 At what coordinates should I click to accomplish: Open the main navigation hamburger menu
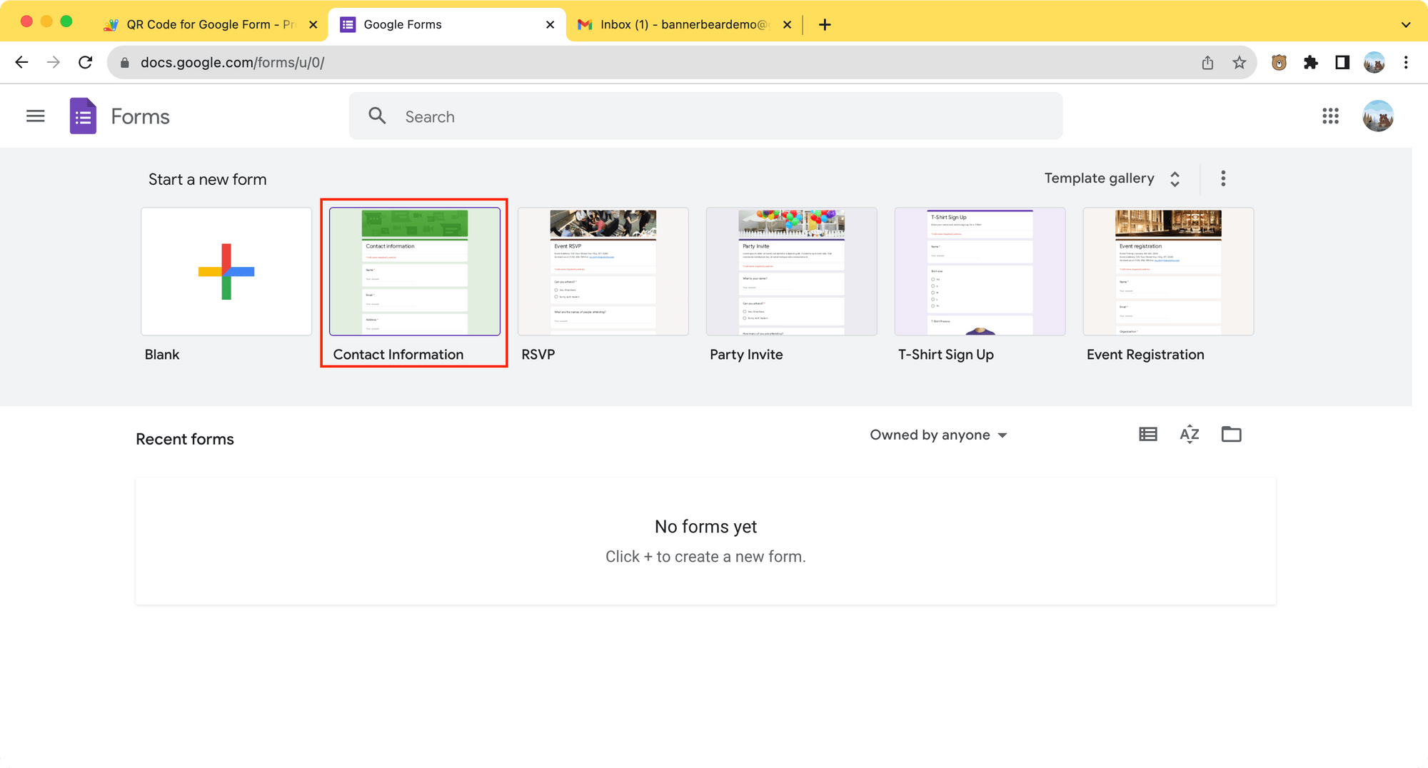35,116
